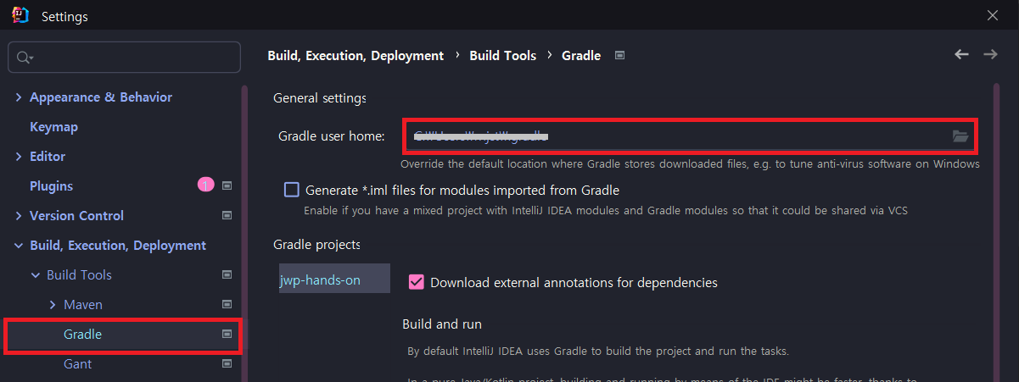Click the Plugins update count badge
Image resolution: width=1019 pixels, height=382 pixels.
[205, 185]
